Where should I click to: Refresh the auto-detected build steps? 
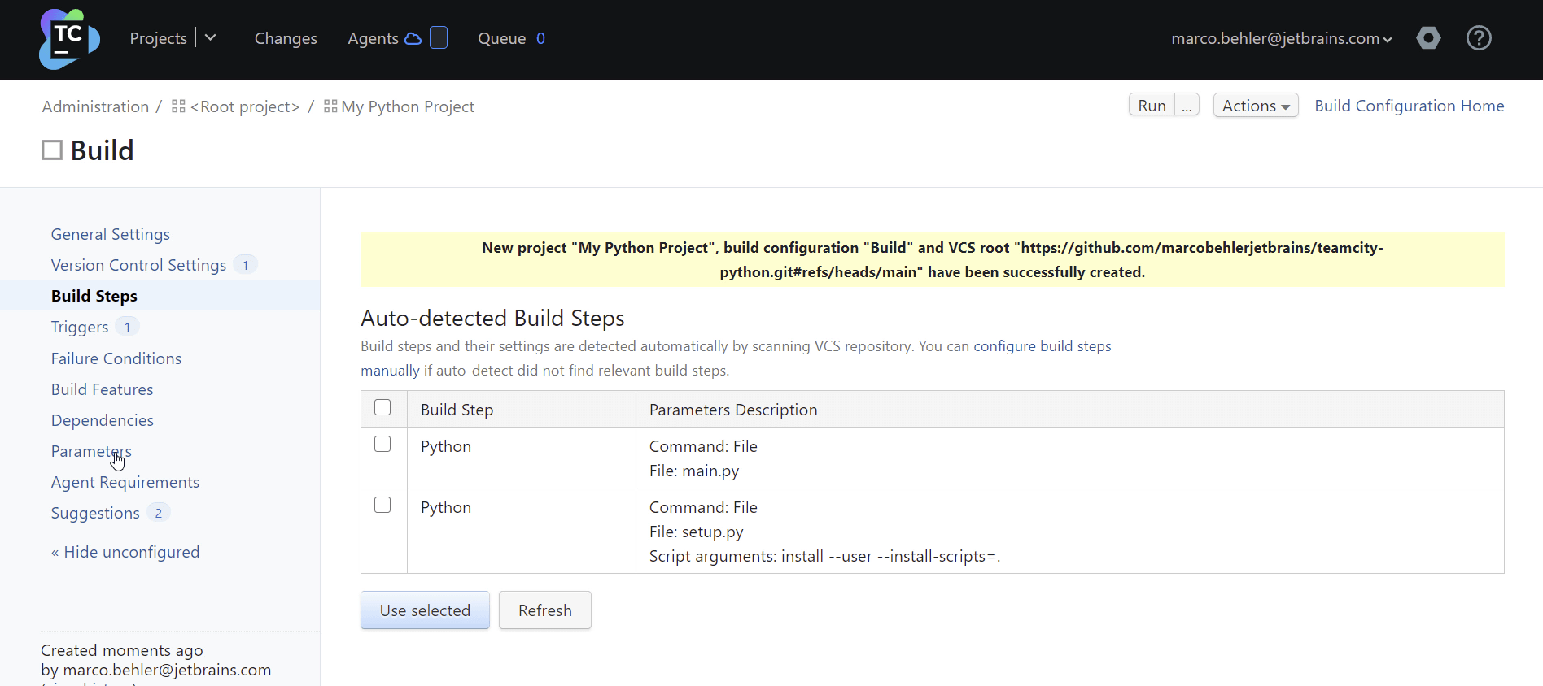(544, 610)
